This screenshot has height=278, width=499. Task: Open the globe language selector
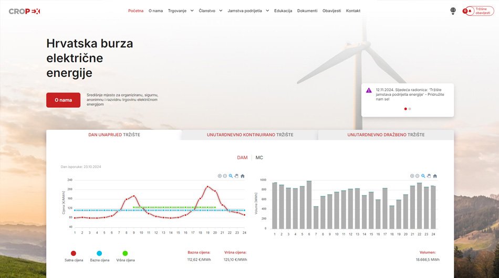tap(453, 11)
